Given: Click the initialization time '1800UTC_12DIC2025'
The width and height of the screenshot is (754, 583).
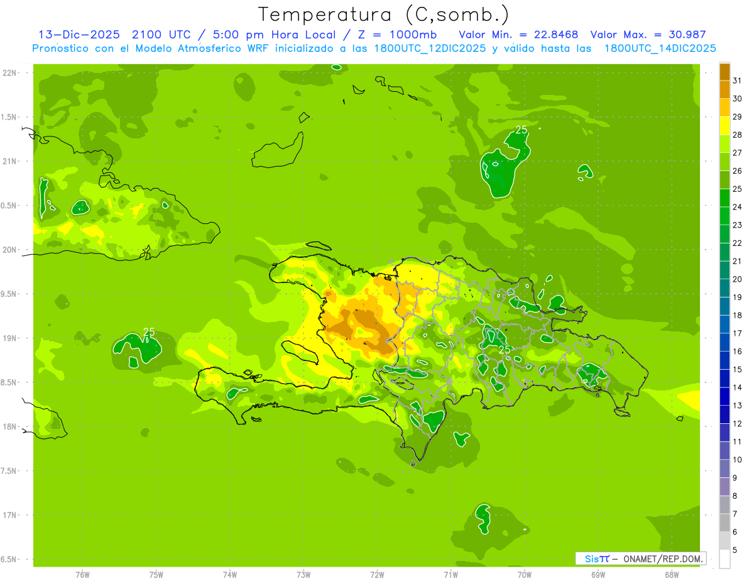Looking at the screenshot, I should click(427, 48).
